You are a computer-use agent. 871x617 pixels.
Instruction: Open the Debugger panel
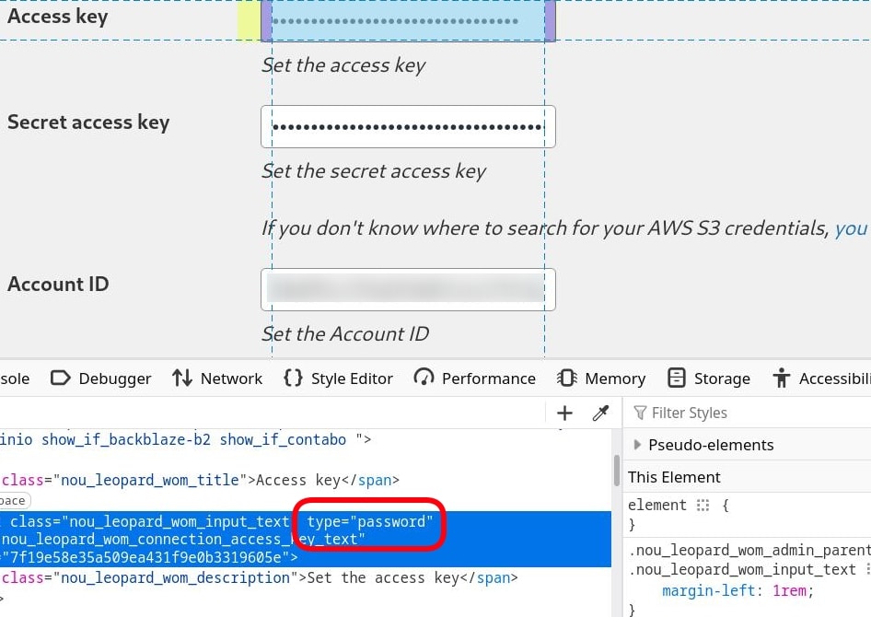(x=101, y=378)
